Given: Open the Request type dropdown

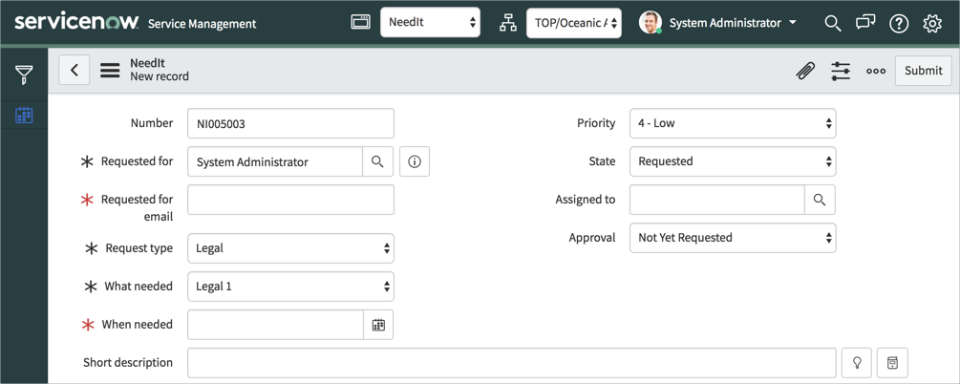Looking at the screenshot, I should click(290, 248).
